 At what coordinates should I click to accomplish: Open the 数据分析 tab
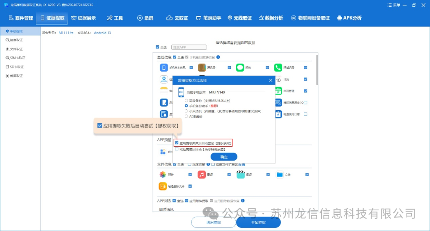271,18
